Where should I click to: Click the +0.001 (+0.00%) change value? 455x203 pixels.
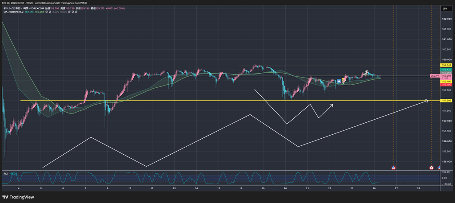click(x=115, y=8)
